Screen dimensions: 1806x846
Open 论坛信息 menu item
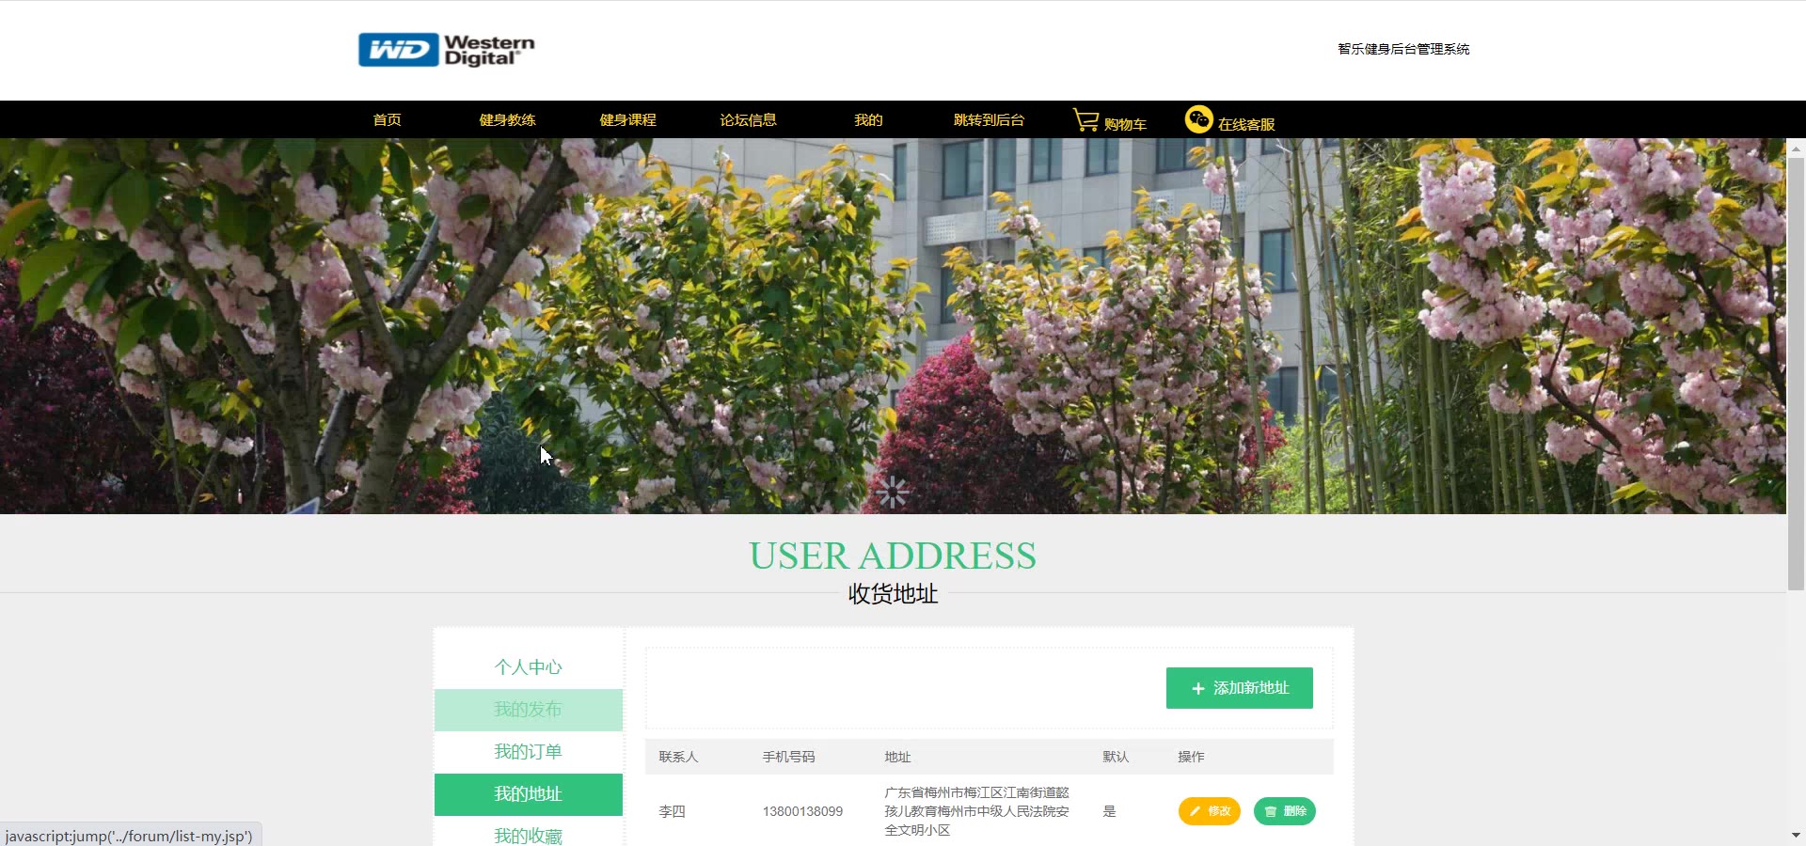(x=748, y=119)
